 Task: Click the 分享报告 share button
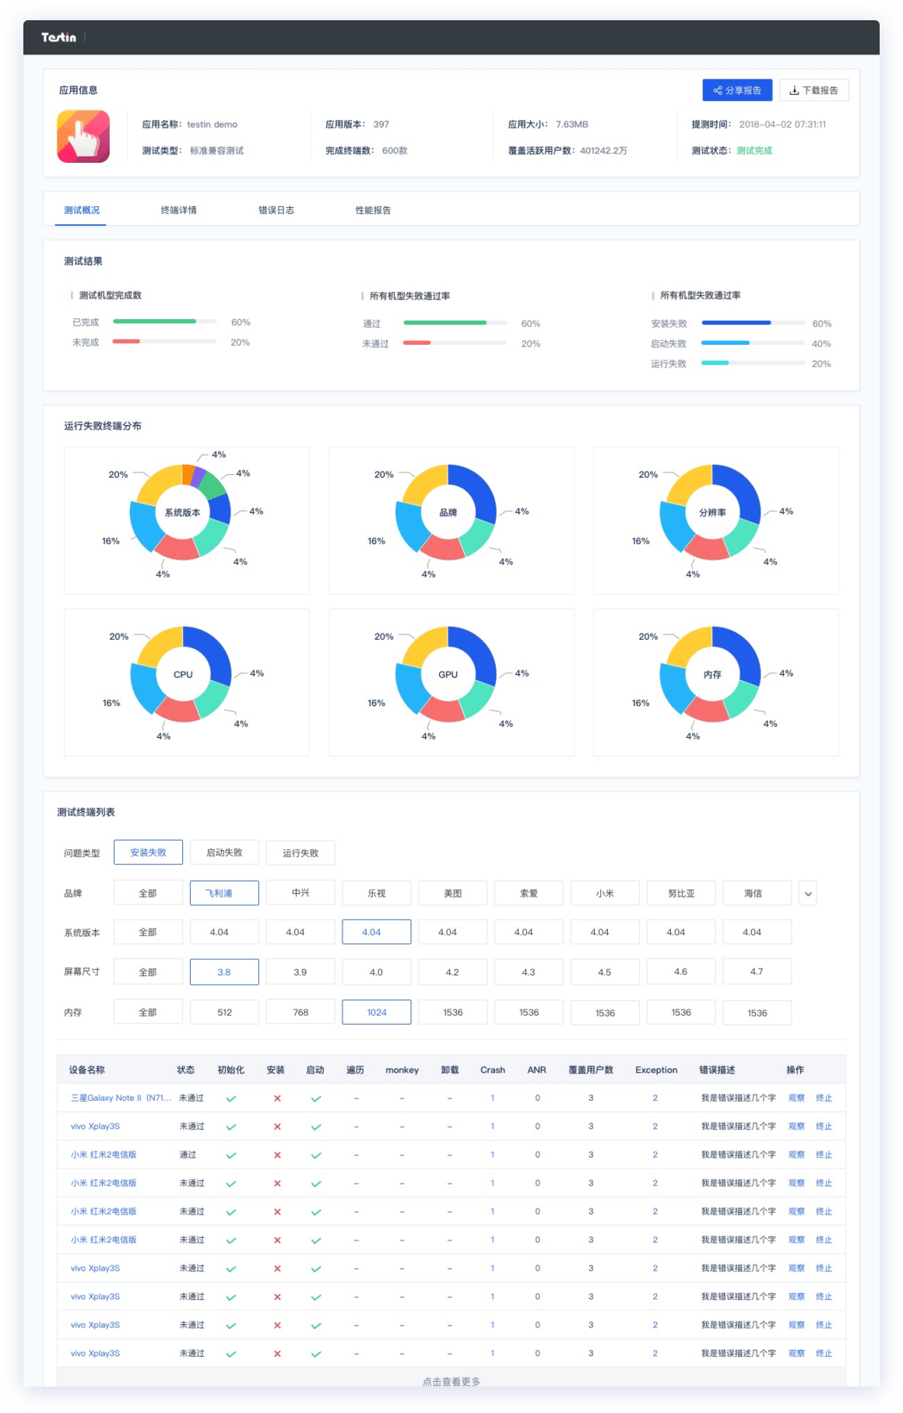(736, 90)
